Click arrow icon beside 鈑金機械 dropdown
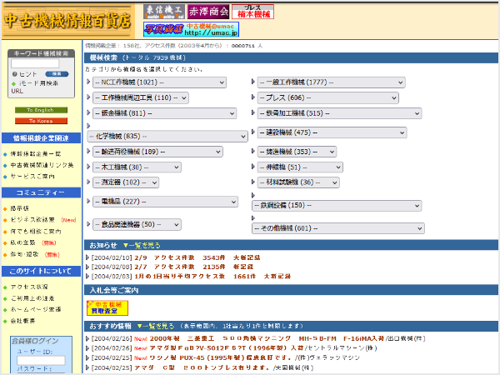Viewport: 500px width, 375px height. [x=88, y=112]
